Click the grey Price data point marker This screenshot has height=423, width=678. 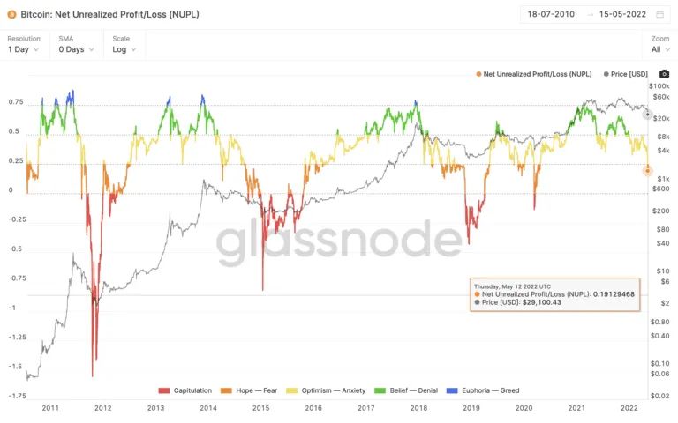pyautogui.click(x=648, y=115)
